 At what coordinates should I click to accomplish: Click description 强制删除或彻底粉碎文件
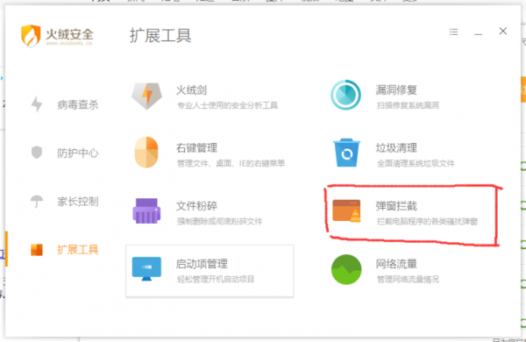pos(220,222)
